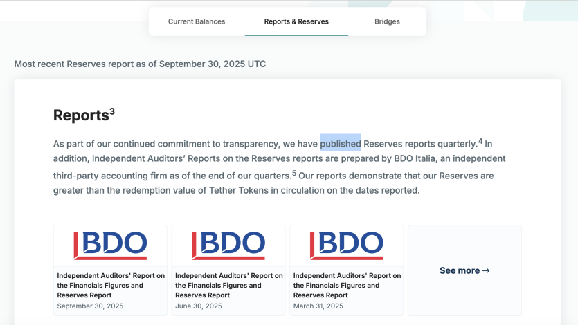Click the highlighted word 'published'

point(341,144)
